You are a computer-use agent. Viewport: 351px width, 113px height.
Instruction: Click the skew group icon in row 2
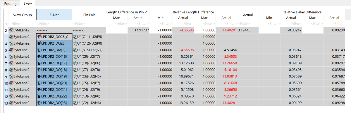tap(11, 30)
